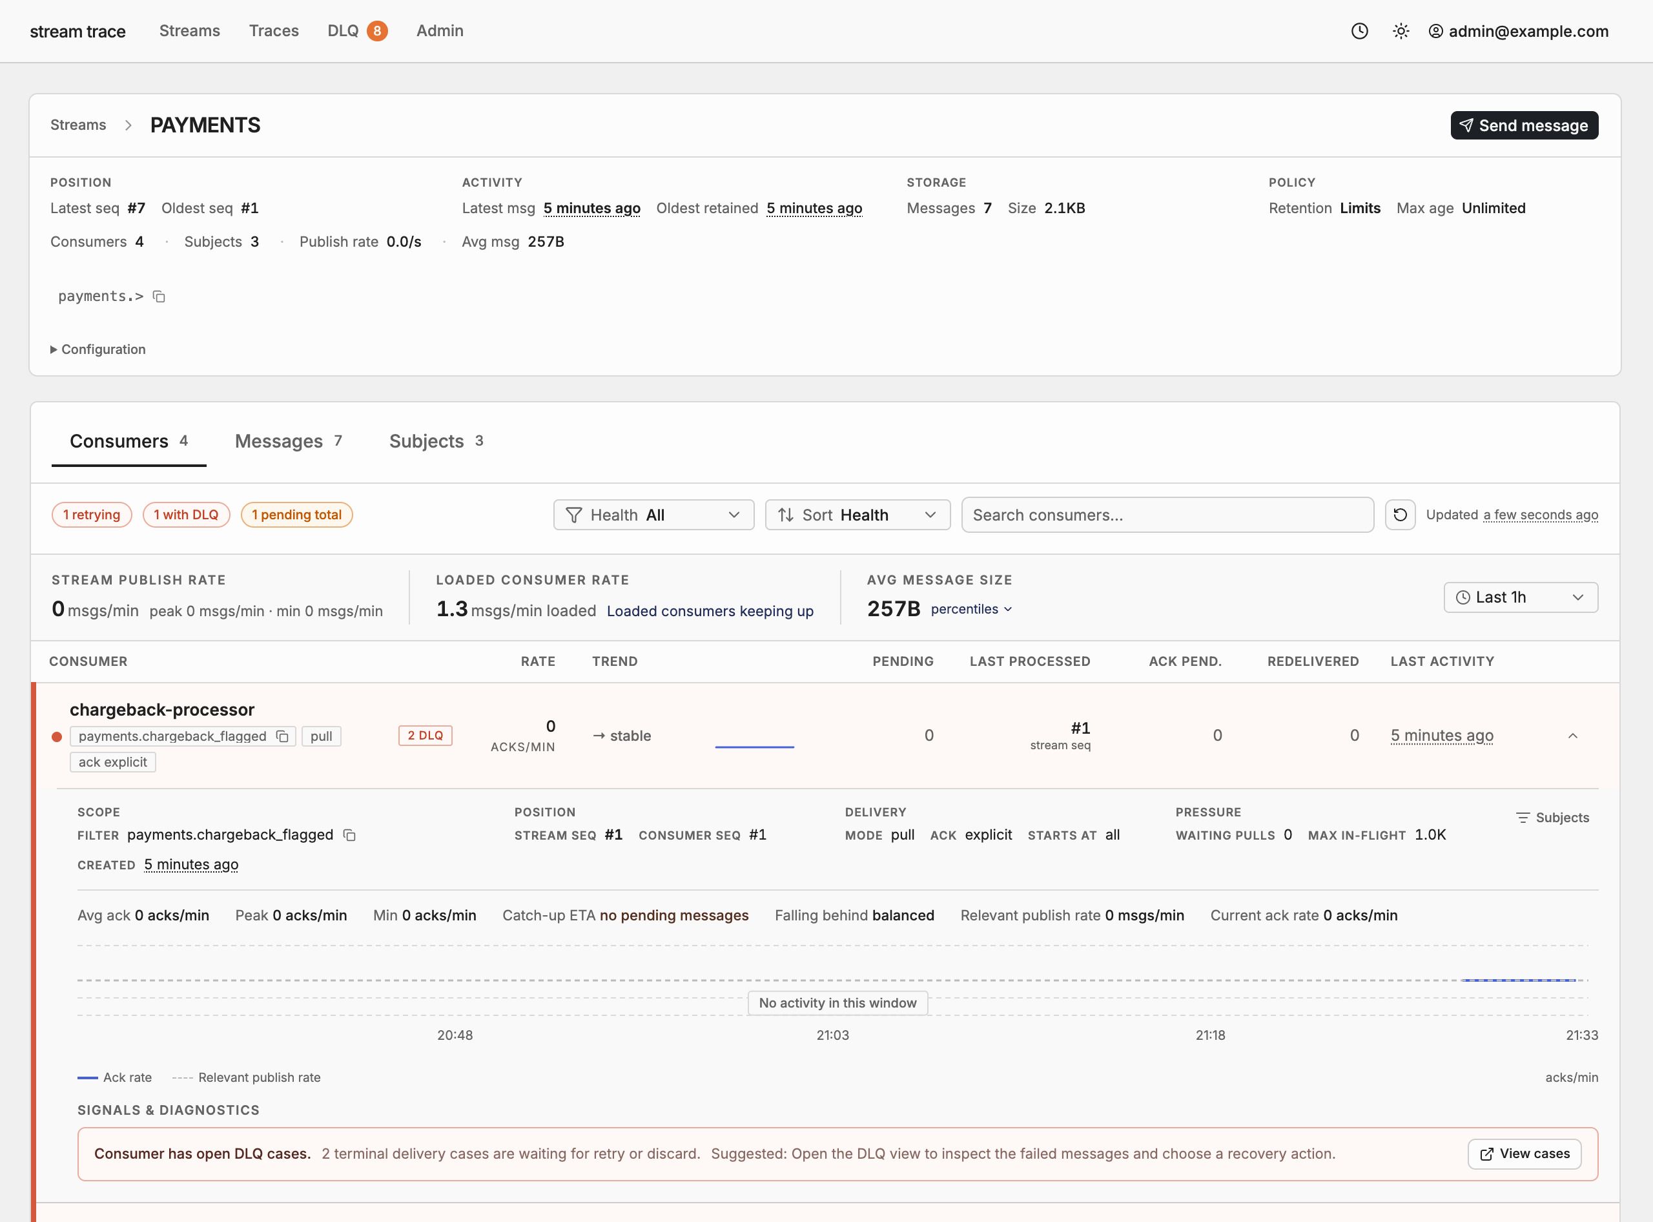This screenshot has width=1653, height=1222.
Task: Click the Loaded consumers keeping up text
Action: coord(710,611)
